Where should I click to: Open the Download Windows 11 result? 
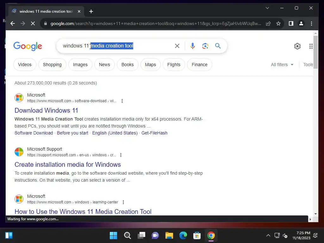click(x=46, y=110)
